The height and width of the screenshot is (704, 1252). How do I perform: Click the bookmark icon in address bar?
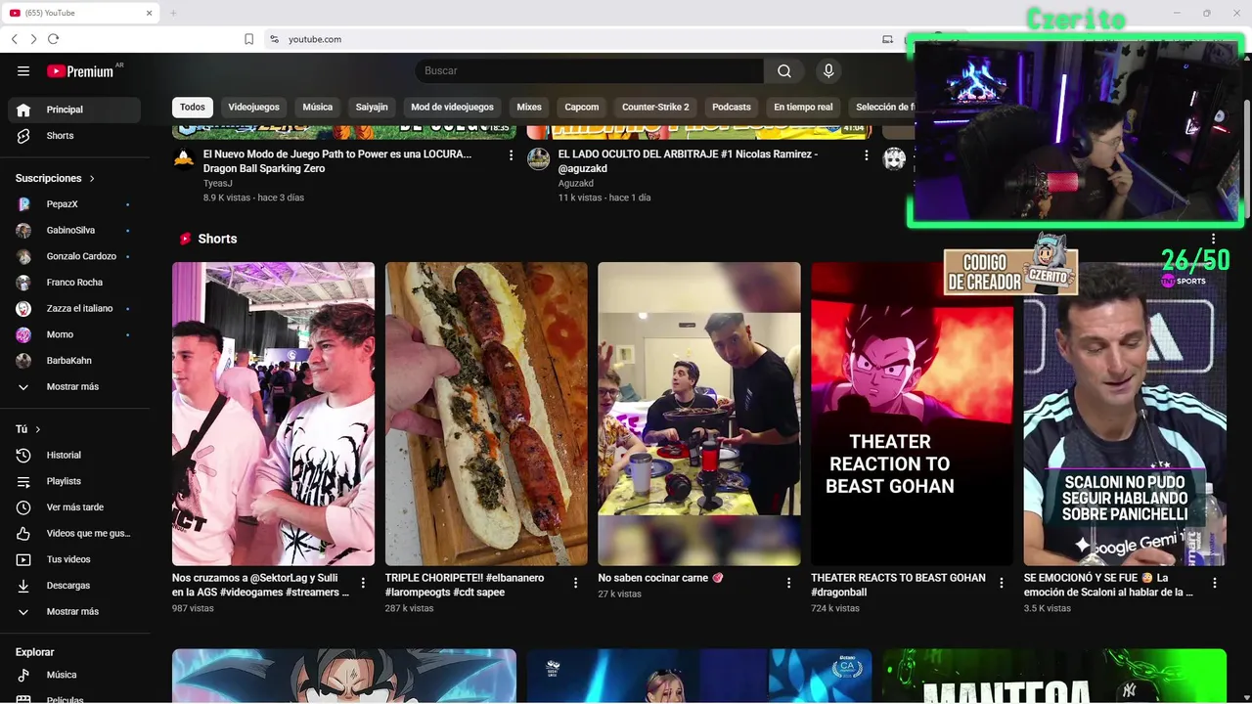tap(249, 39)
